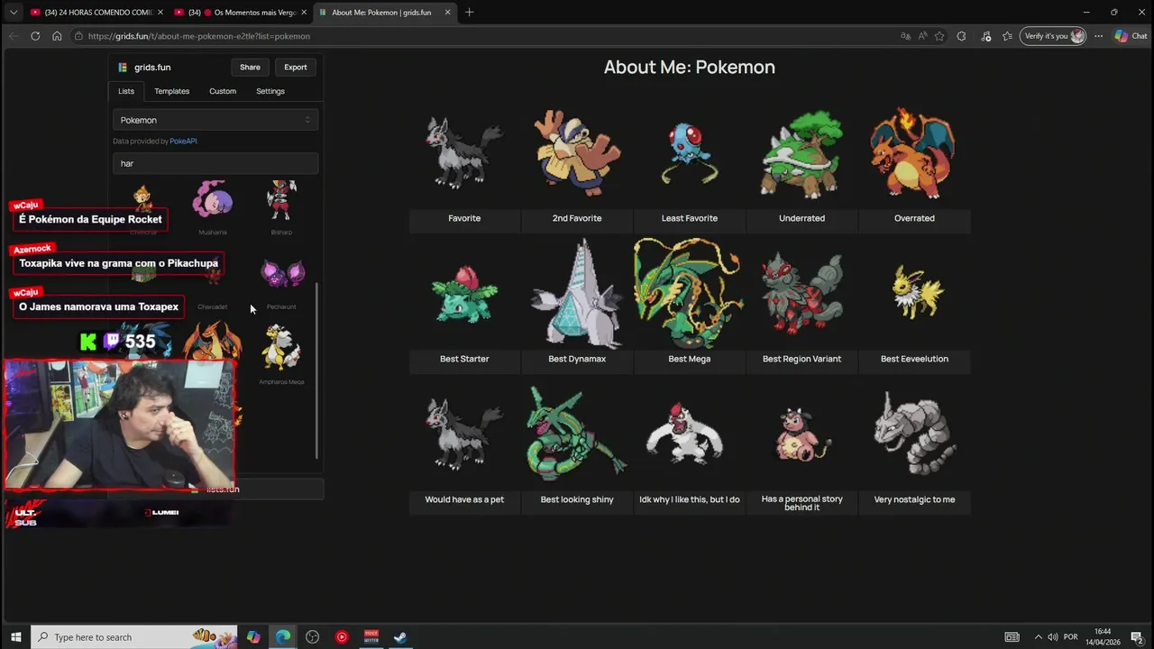Click the Edge icon in the taskbar

point(283,637)
